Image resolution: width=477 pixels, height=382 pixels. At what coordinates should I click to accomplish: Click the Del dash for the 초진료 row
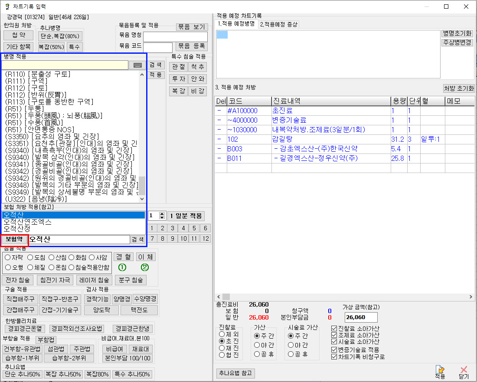point(219,111)
